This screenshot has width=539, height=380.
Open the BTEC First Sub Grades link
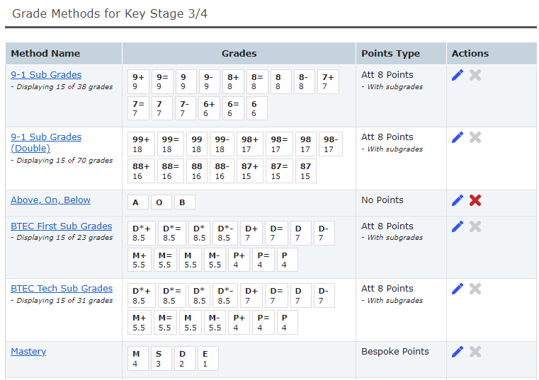61,226
